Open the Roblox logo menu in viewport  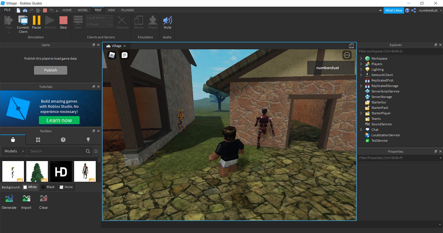[112, 55]
